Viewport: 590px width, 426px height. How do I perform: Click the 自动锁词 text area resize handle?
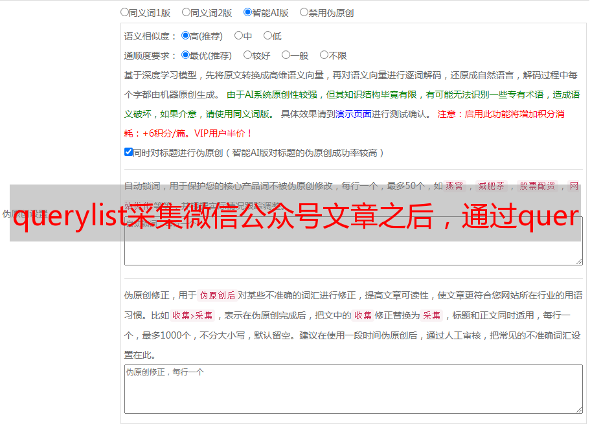point(578,261)
